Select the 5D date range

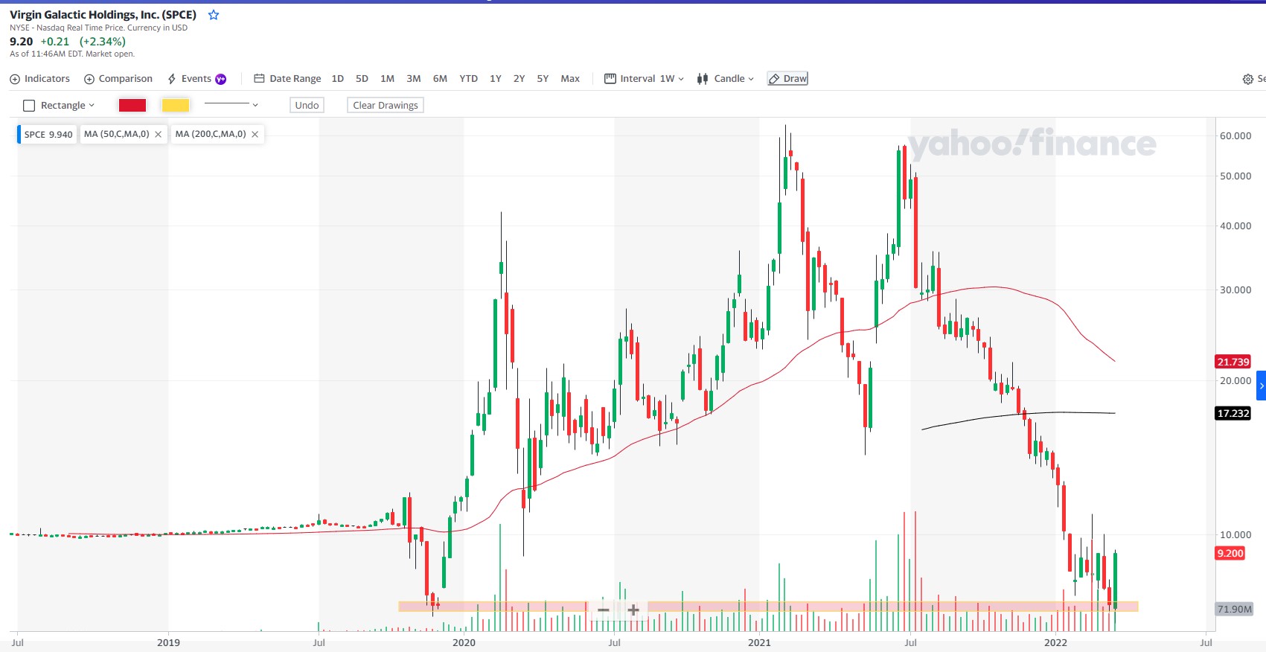click(x=362, y=79)
